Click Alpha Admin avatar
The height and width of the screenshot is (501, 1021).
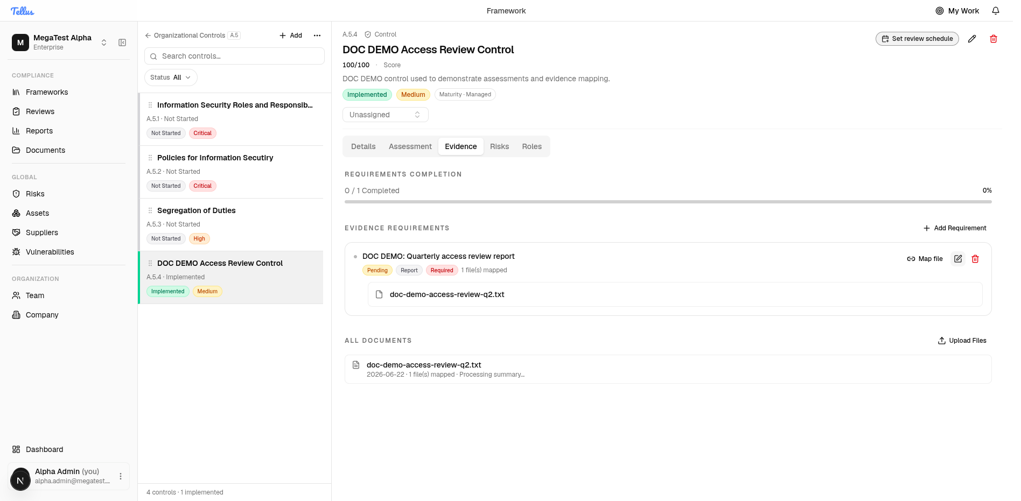[x=20, y=479]
